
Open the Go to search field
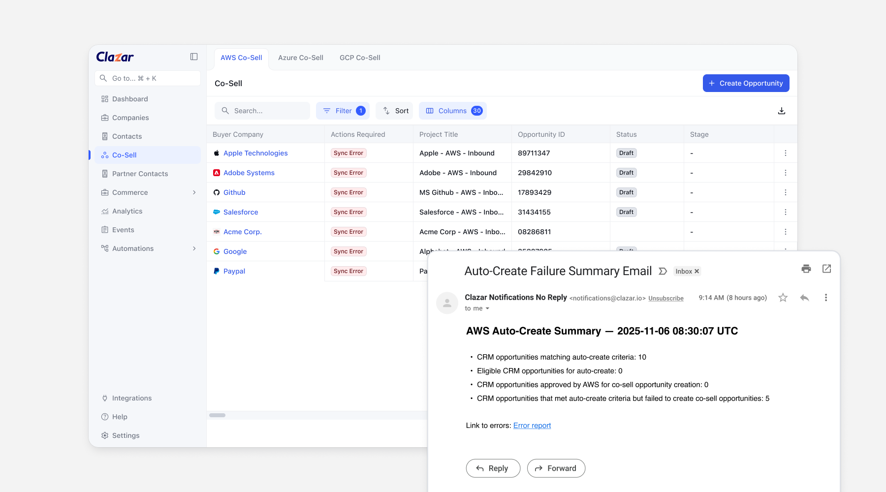click(x=148, y=78)
